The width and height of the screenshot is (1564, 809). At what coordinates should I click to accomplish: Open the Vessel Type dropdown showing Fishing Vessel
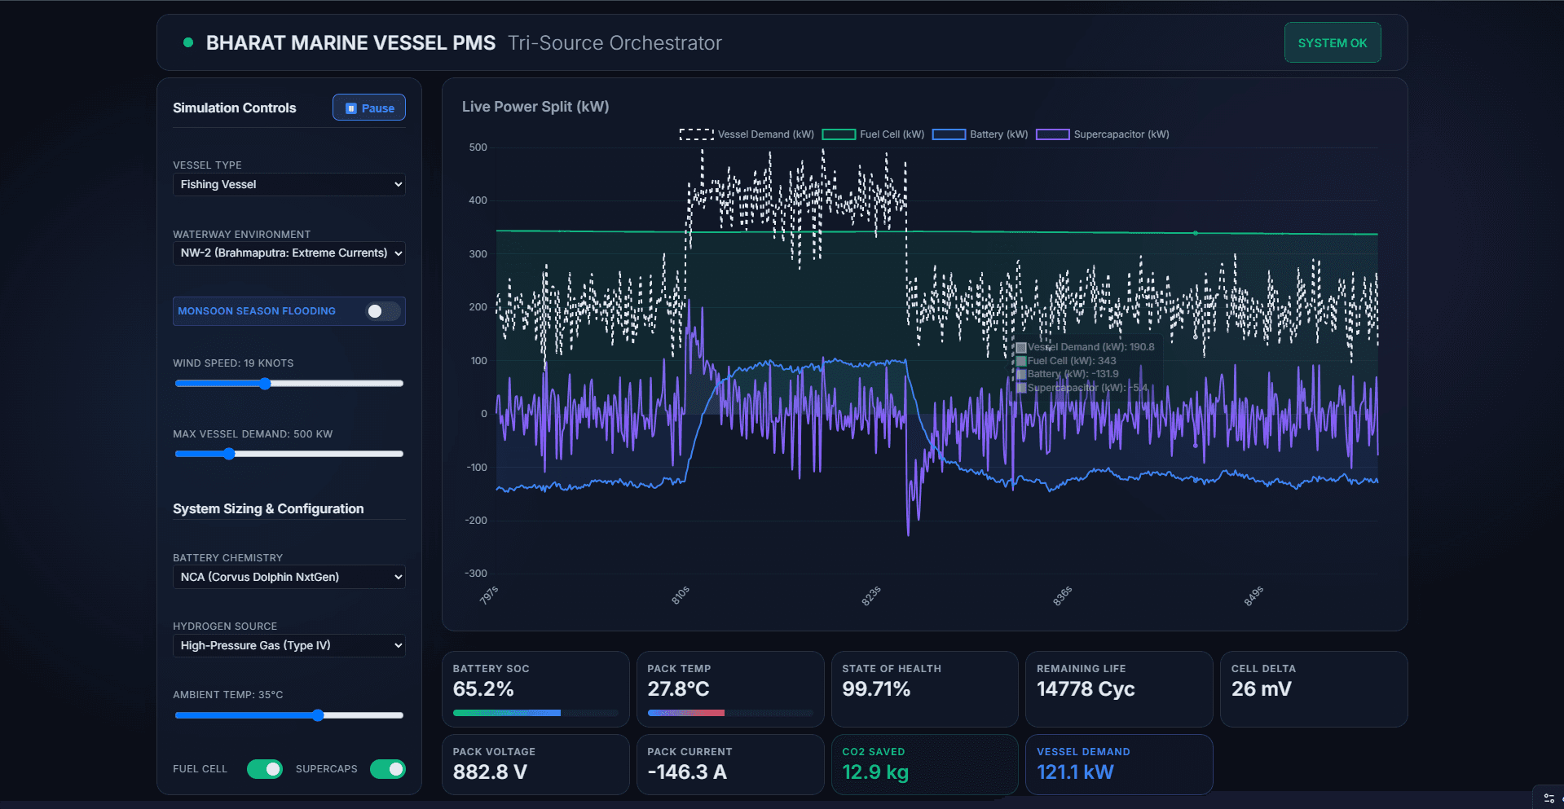[289, 185]
